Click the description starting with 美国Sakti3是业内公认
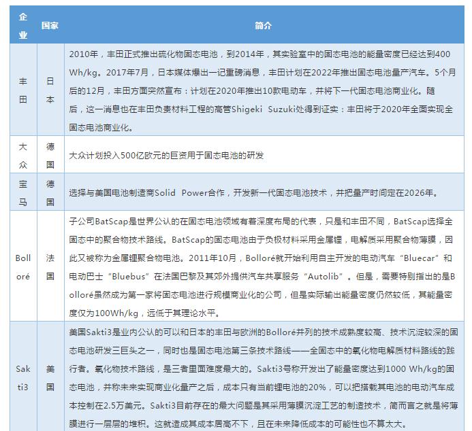The width and height of the screenshot is (472, 431). tap(264, 377)
